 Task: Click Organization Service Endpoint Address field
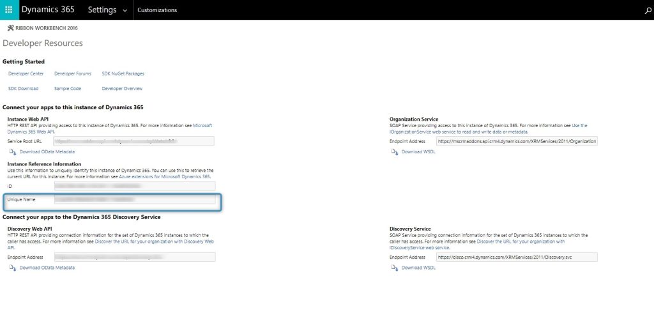517,141
